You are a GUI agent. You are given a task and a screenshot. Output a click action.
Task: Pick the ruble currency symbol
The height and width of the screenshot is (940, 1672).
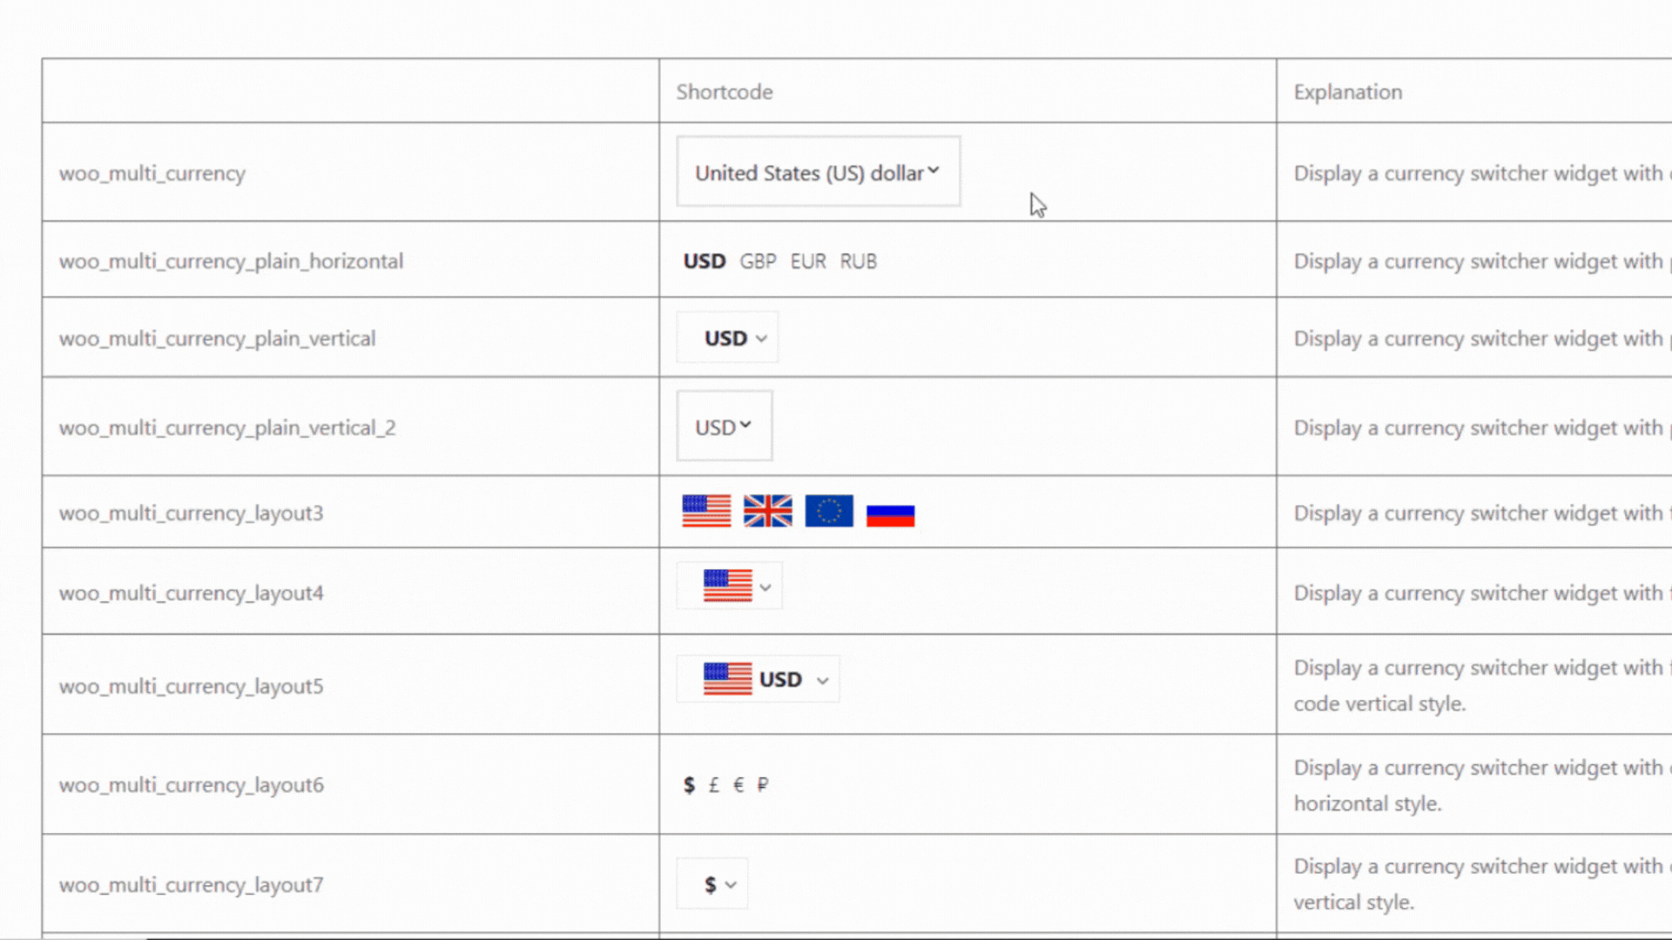(x=763, y=785)
